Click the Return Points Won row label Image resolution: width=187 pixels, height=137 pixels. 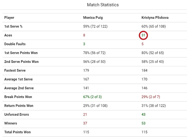click(x=19, y=106)
